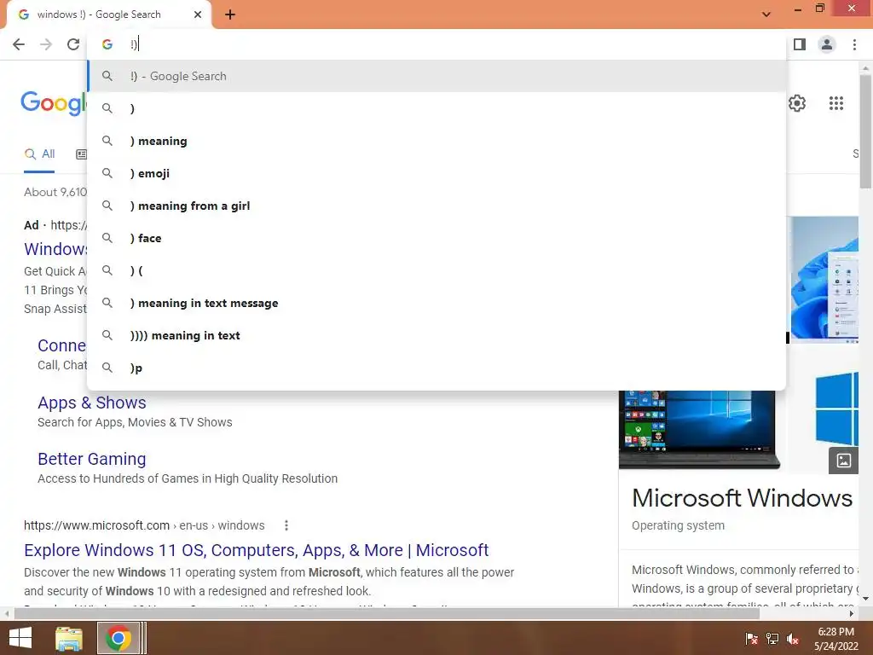
Task: Select the single ')' suggestion
Action: (x=436, y=108)
